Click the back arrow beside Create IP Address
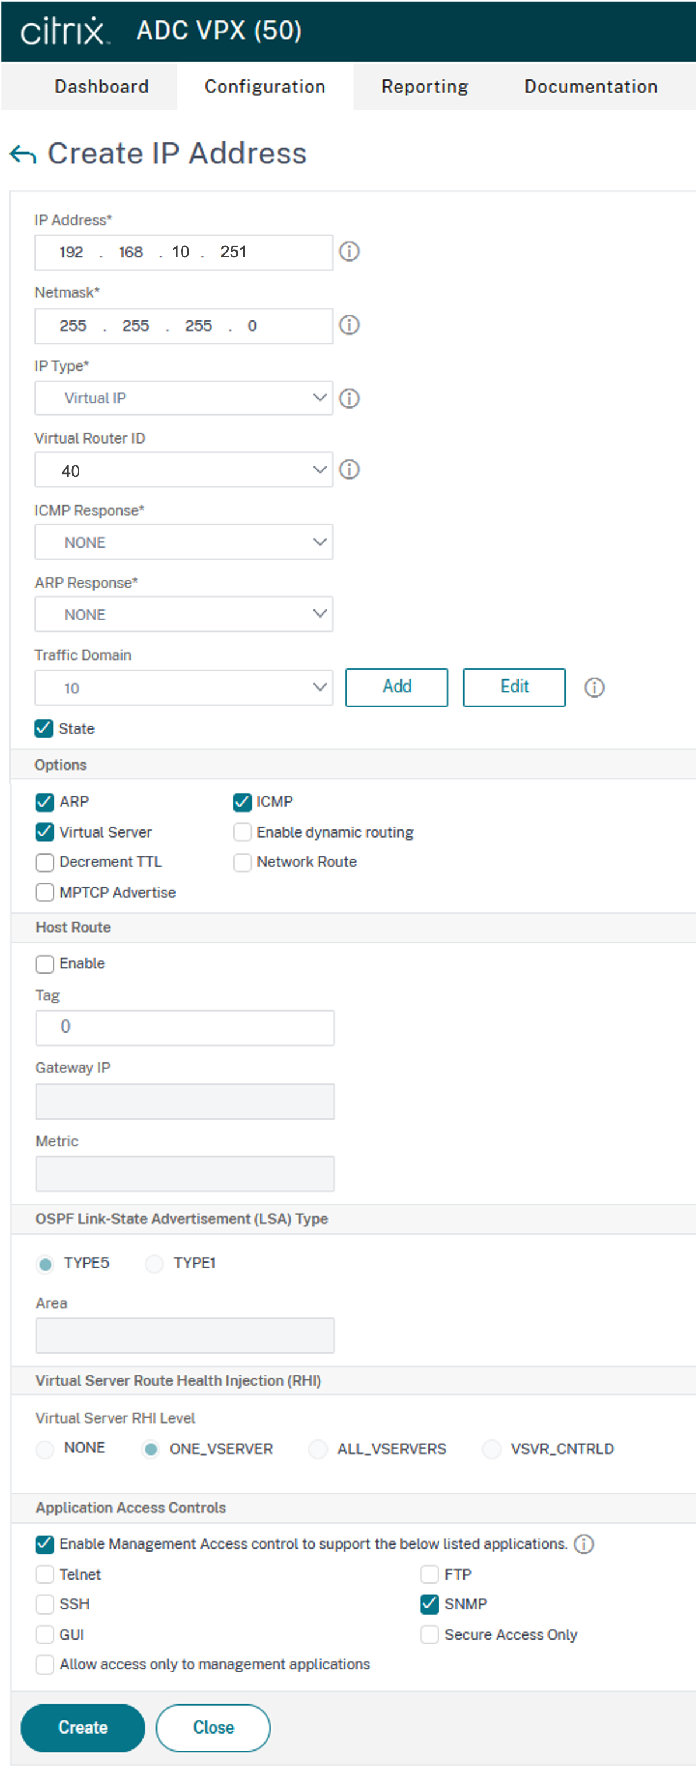 coord(23,154)
